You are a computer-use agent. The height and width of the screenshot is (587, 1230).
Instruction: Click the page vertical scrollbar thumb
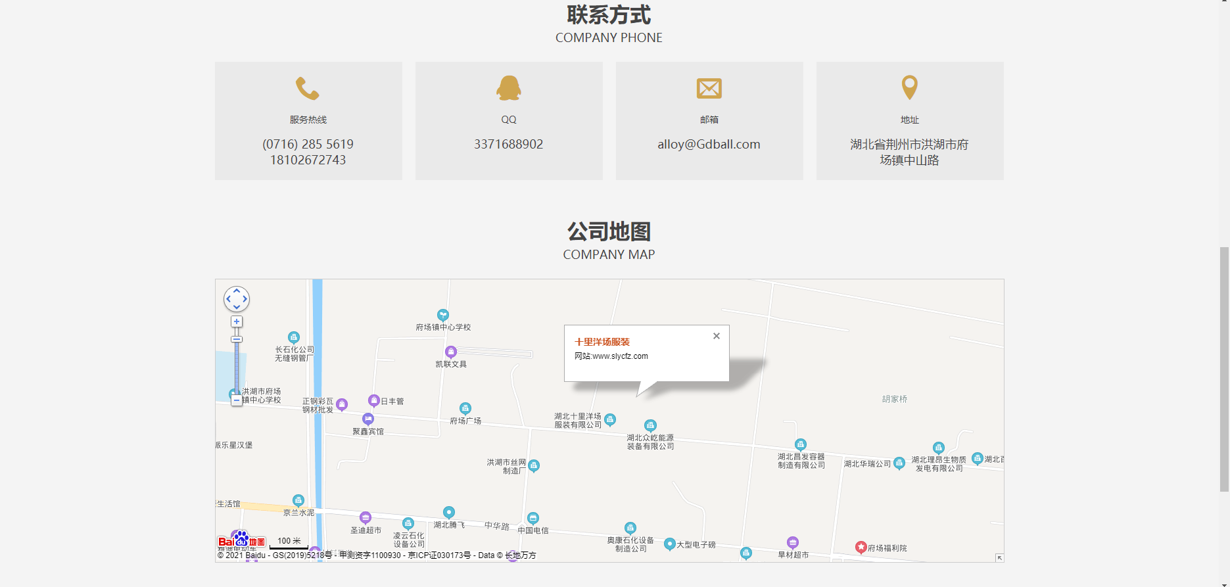[x=1223, y=368]
